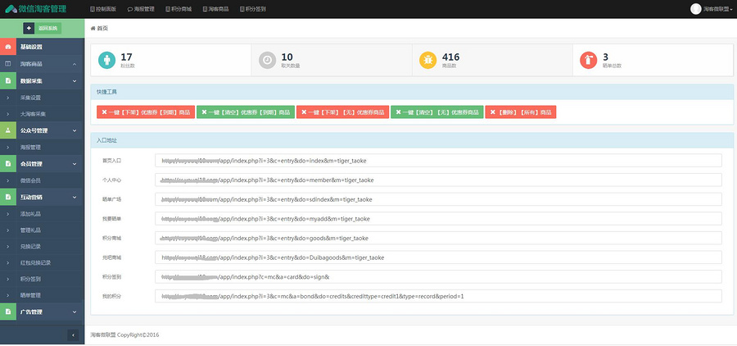Open 海报管理 in the top navigation
The height and width of the screenshot is (346, 737).
tap(141, 9)
